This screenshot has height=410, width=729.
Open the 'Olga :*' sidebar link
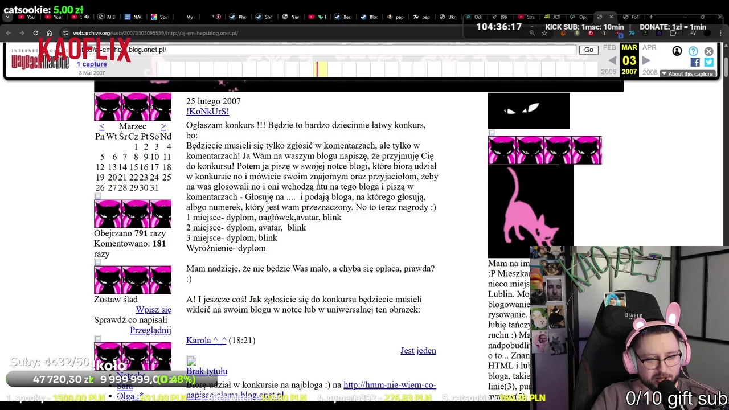(x=130, y=396)
